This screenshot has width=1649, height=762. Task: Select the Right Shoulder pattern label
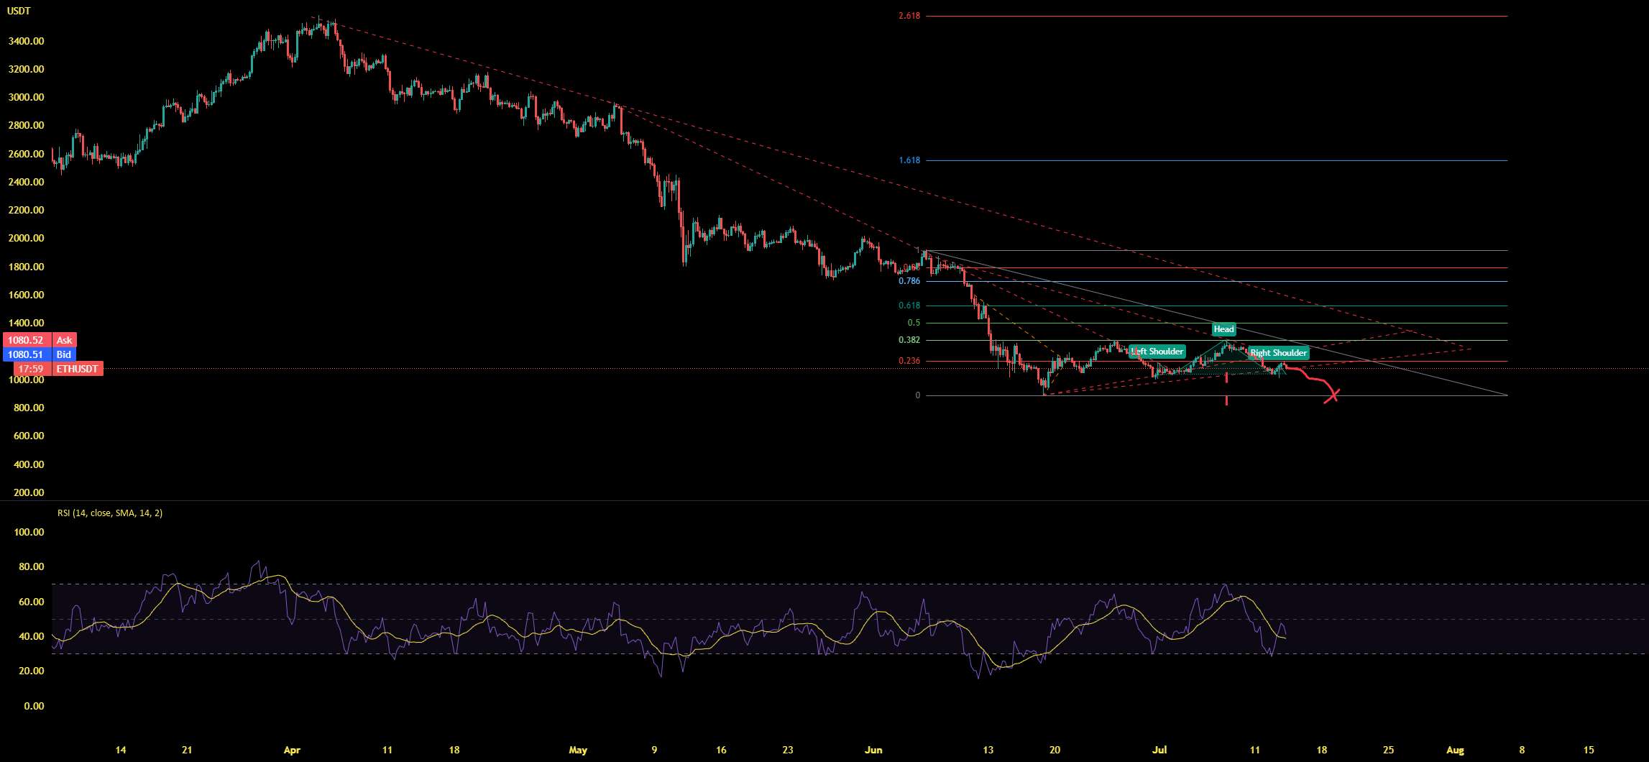[1278, 353]
